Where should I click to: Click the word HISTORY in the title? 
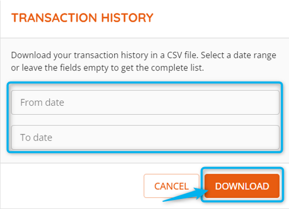(x=127, y=18)
